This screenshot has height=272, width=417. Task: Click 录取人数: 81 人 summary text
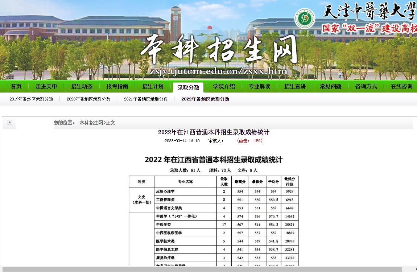[185, 170]
